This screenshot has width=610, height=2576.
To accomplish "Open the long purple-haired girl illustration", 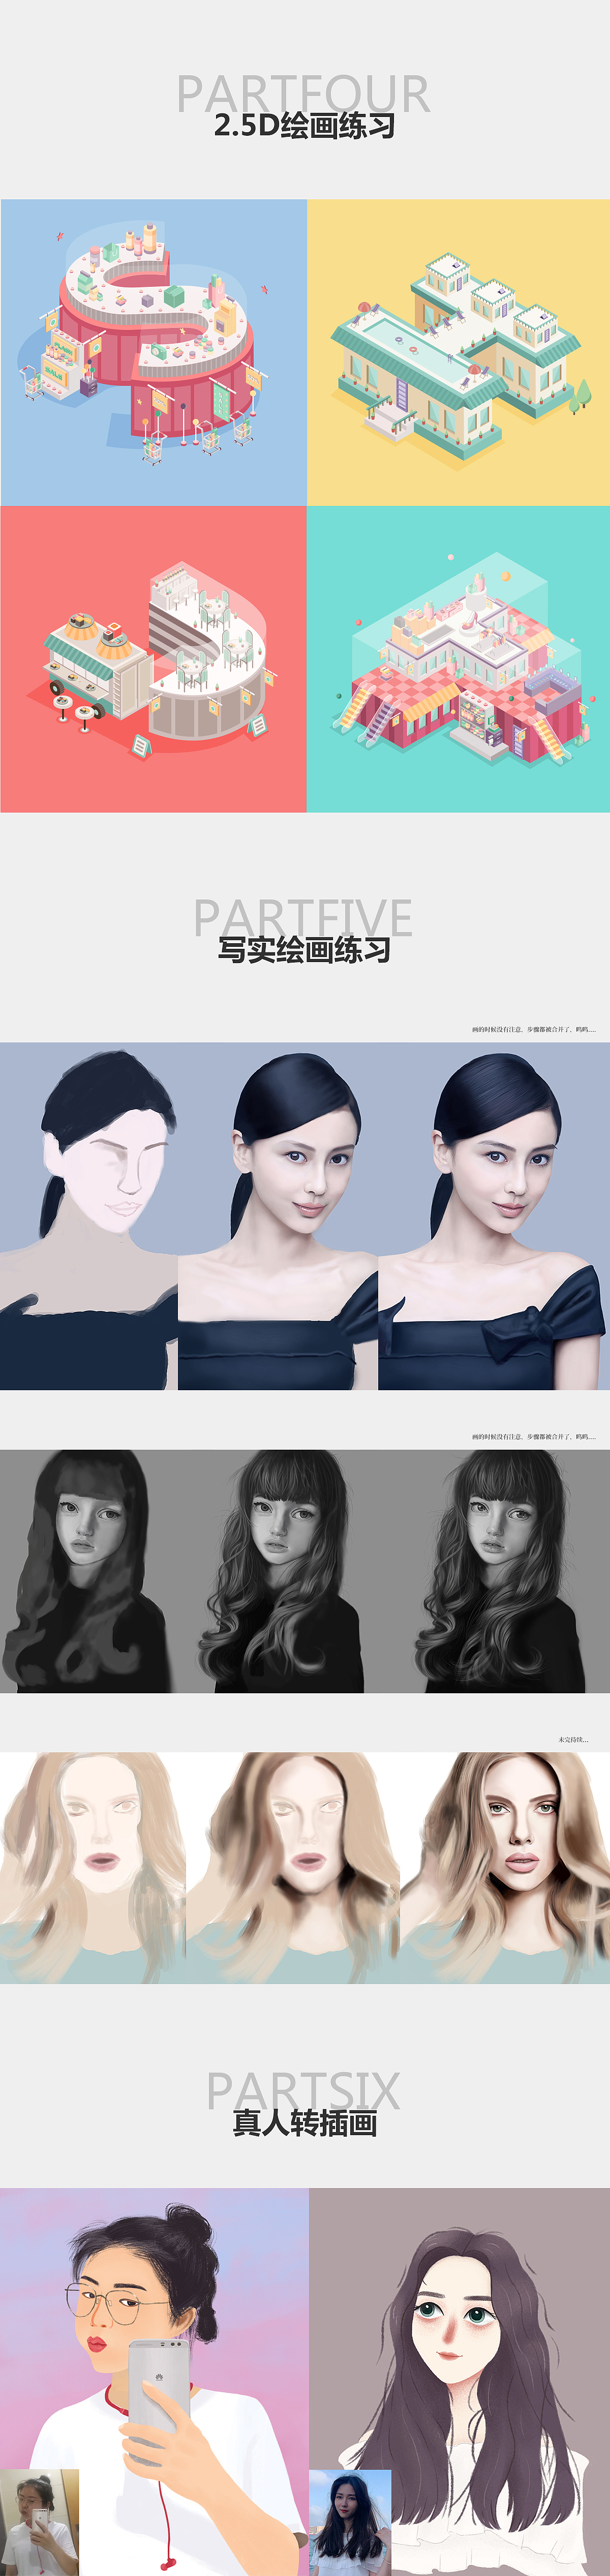I will (460, 2382).
